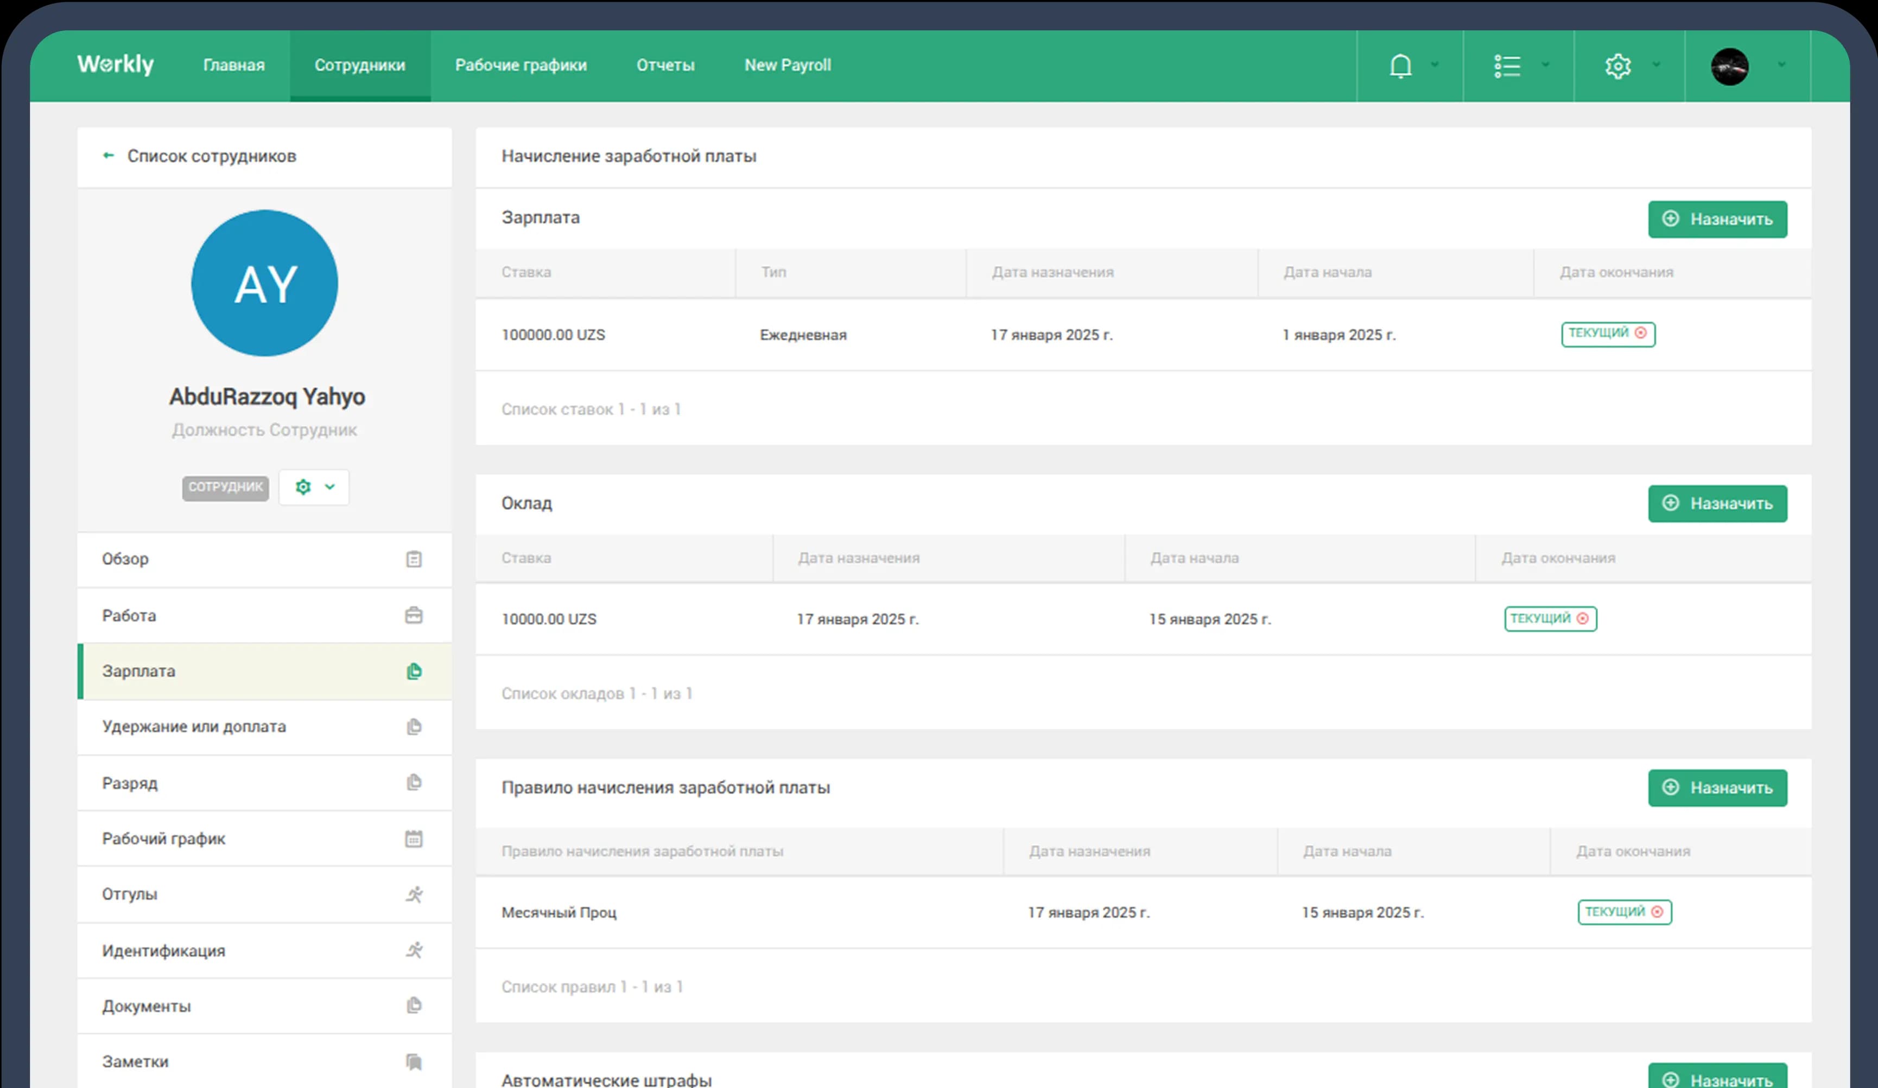Viewport: 1878px width, 1088px height.
Task: Switch to the Рабочие графики tab
Action: pyautogui.click(x=520, y=66)
